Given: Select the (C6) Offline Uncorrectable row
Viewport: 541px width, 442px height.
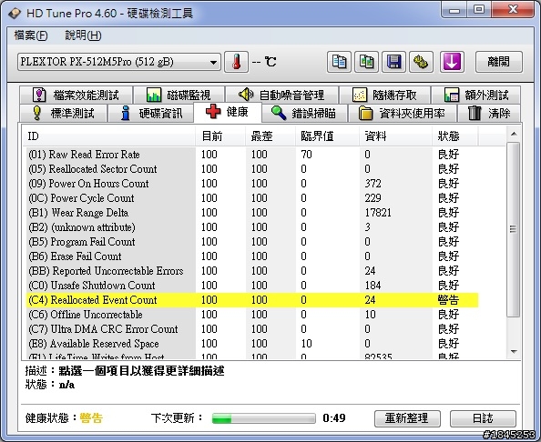Looking at the screenshot, I should tap(252, 314).
